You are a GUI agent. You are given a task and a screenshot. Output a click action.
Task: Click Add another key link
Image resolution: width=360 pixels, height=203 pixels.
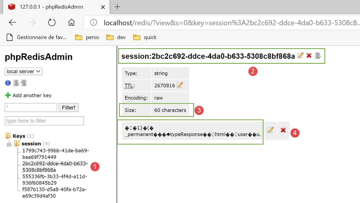32,95
